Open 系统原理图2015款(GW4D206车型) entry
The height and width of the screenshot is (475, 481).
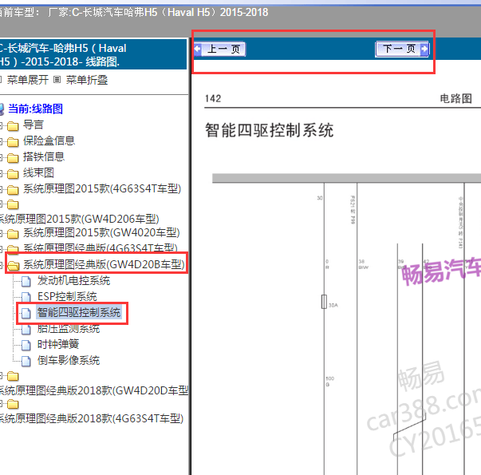79,219
